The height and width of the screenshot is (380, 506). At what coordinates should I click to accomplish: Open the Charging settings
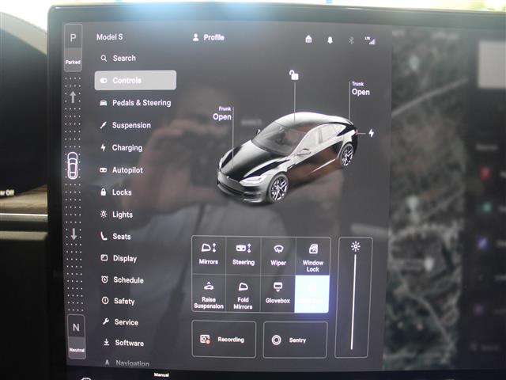tap(121, 148)
